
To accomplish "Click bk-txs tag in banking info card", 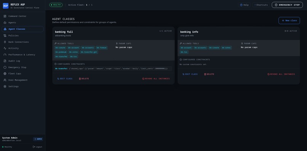I will click(184, 52).
